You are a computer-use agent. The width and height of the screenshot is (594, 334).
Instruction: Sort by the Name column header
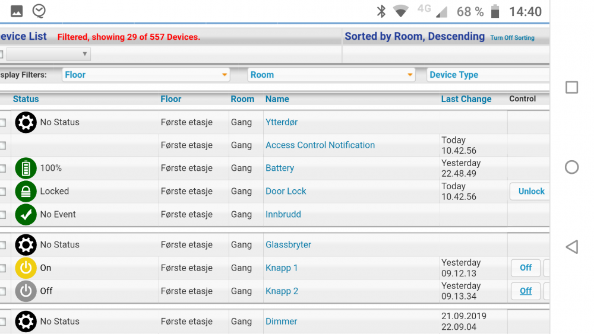[277, 99]
